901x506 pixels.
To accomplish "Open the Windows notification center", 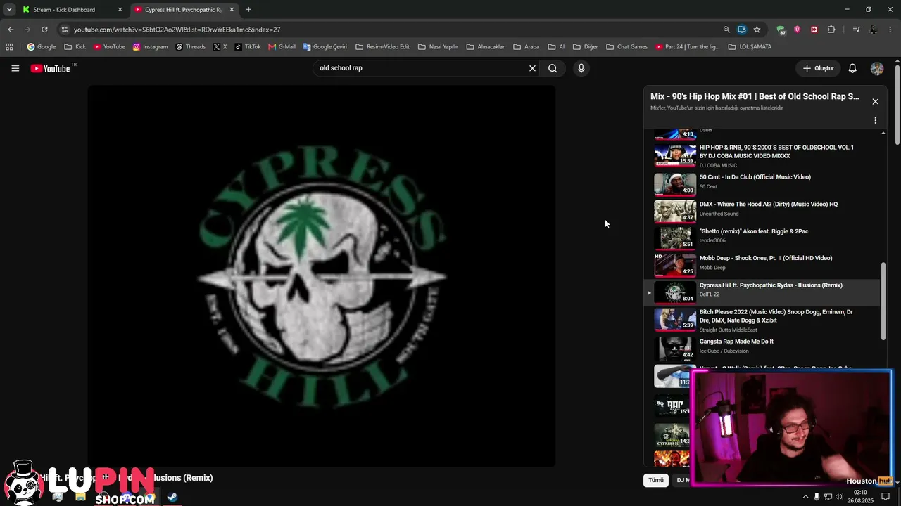I will [886, 497].
